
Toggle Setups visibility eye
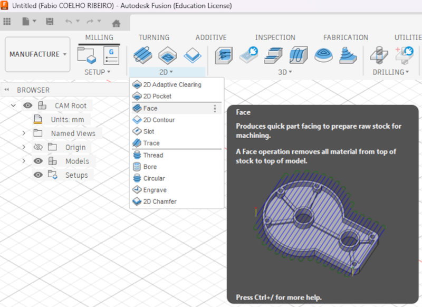(x=38, y=175)
